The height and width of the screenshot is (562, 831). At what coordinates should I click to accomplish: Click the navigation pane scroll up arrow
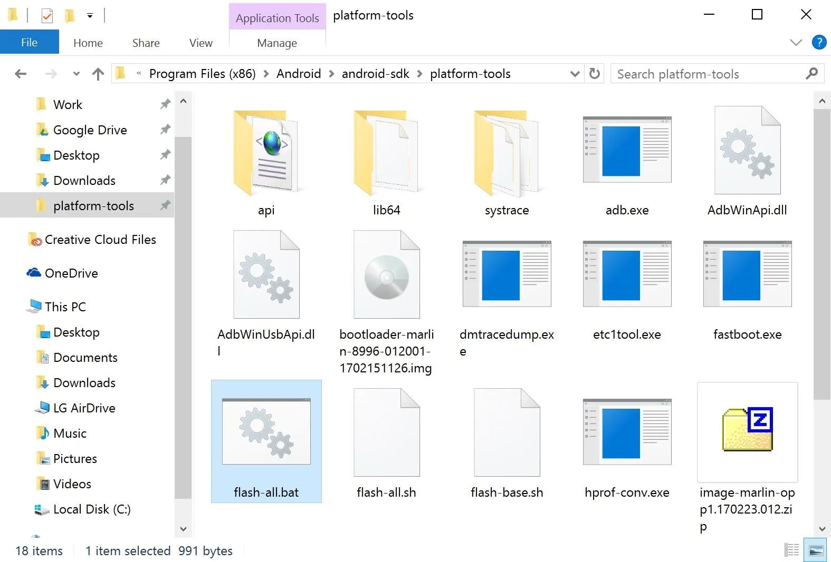click(x=183, y=101)
